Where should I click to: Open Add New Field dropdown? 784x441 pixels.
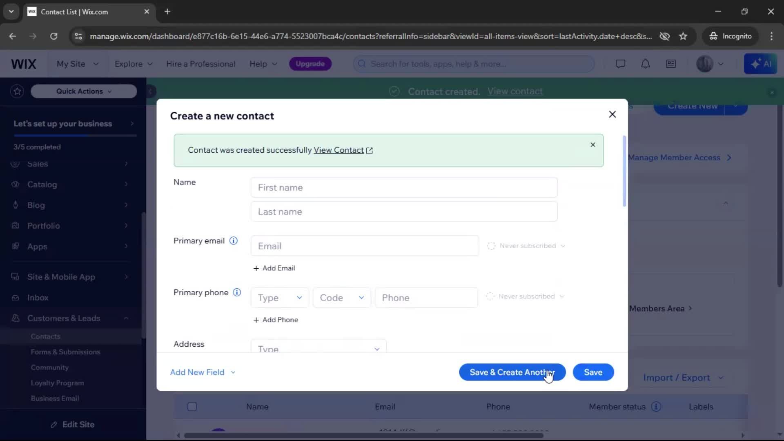tap(203, 372)
